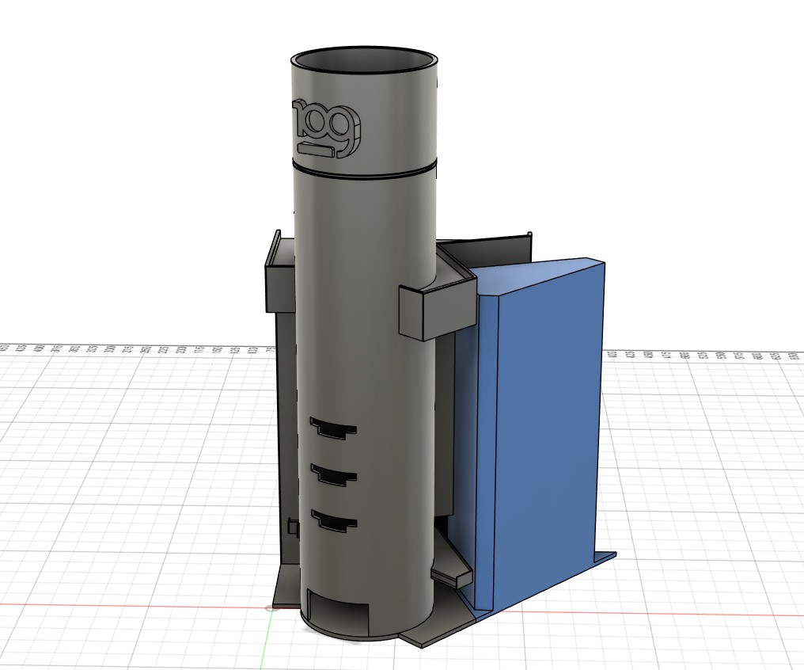
Task: Select the groove ring below the logo
Action: 365,169
